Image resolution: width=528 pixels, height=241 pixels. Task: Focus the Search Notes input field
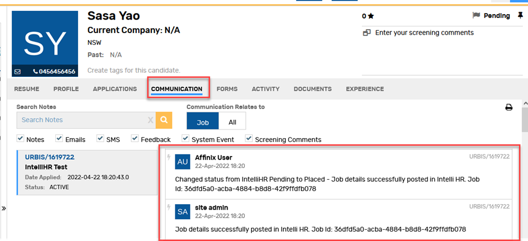(x=81, y=120)
